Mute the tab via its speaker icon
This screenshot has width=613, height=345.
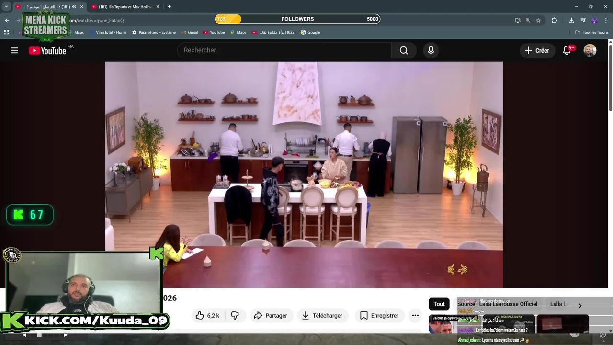click(x=74, y=7)
